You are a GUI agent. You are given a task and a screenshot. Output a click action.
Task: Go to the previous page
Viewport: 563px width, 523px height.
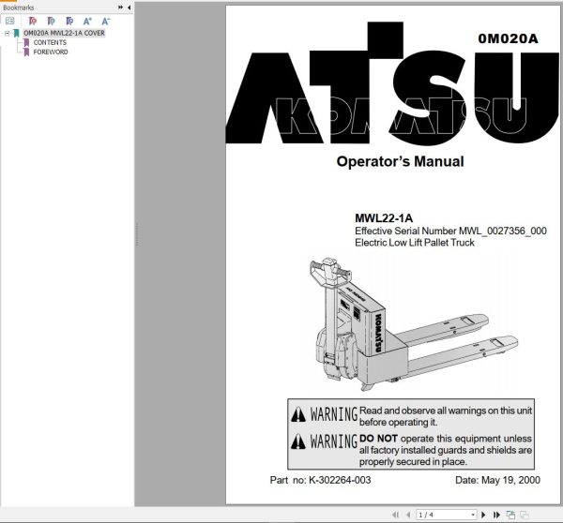coord(408,515)
